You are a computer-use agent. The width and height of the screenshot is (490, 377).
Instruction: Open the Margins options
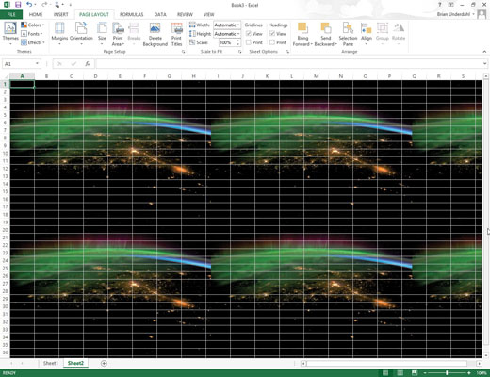point(59,34)
